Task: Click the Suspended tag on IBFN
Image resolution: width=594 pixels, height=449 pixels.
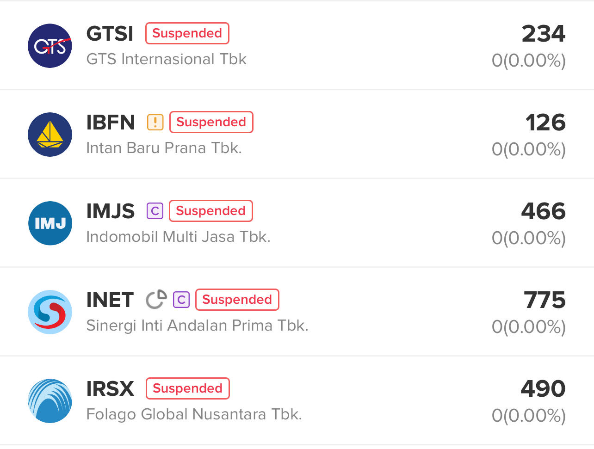Action: tap(211, 122)
